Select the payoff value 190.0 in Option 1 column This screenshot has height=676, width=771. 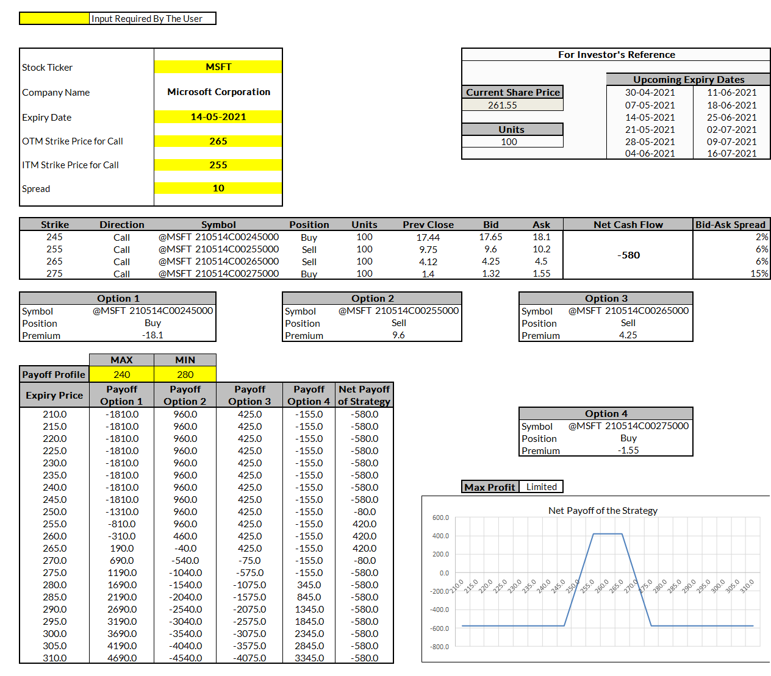(x=122, y=549)
